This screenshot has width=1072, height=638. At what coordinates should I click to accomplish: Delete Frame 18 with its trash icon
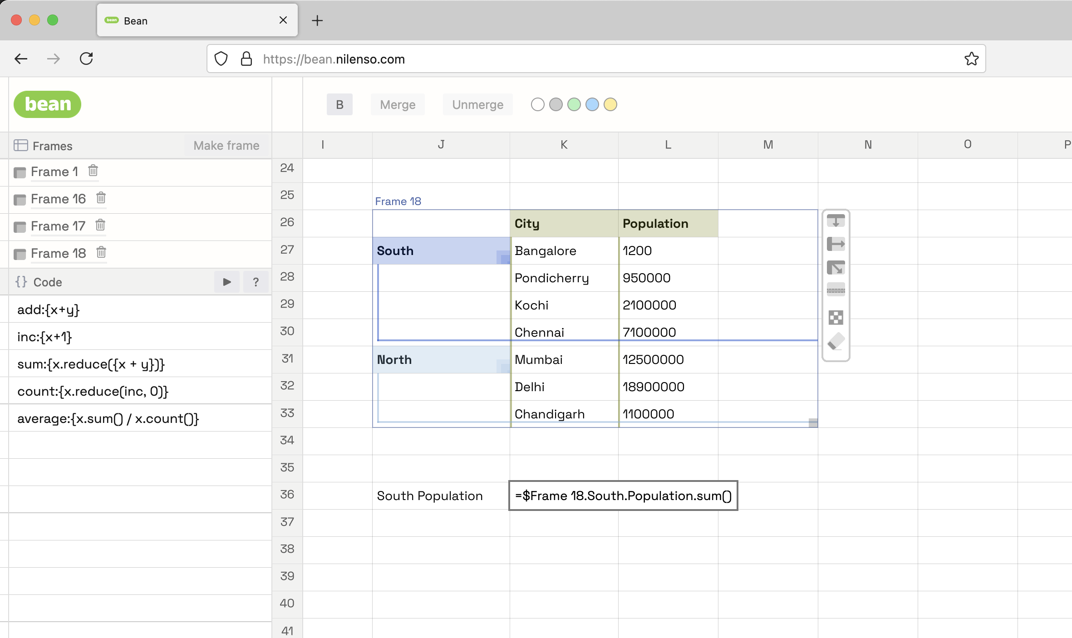click(101, 252)
